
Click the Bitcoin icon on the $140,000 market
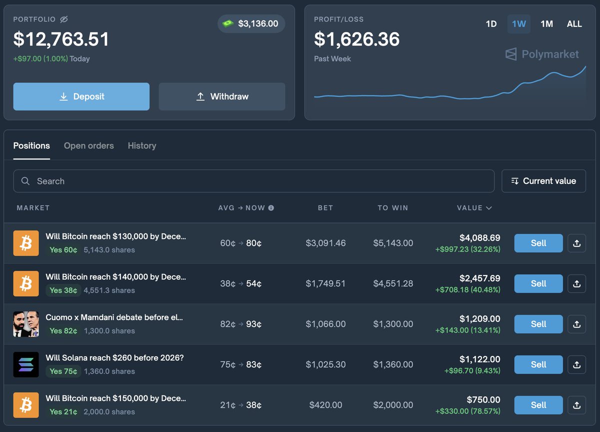26,283
